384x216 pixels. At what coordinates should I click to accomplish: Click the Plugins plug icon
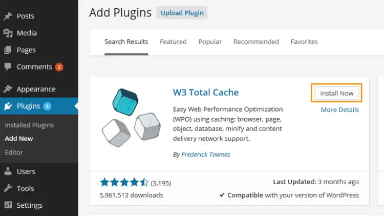(8, 106)
